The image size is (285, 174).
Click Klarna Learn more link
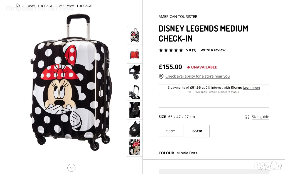252,88
